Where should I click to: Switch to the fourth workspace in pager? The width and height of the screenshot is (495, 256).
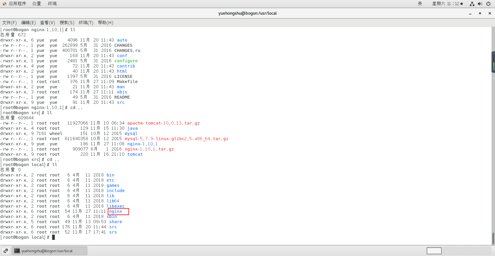[483, 251]
